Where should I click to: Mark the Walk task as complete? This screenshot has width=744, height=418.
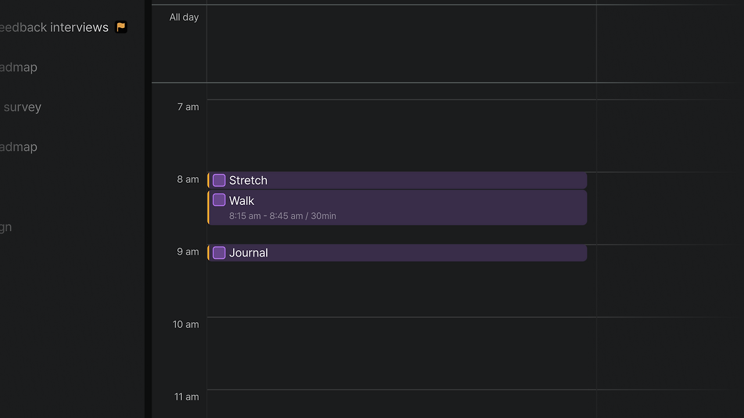click(219, 200)
